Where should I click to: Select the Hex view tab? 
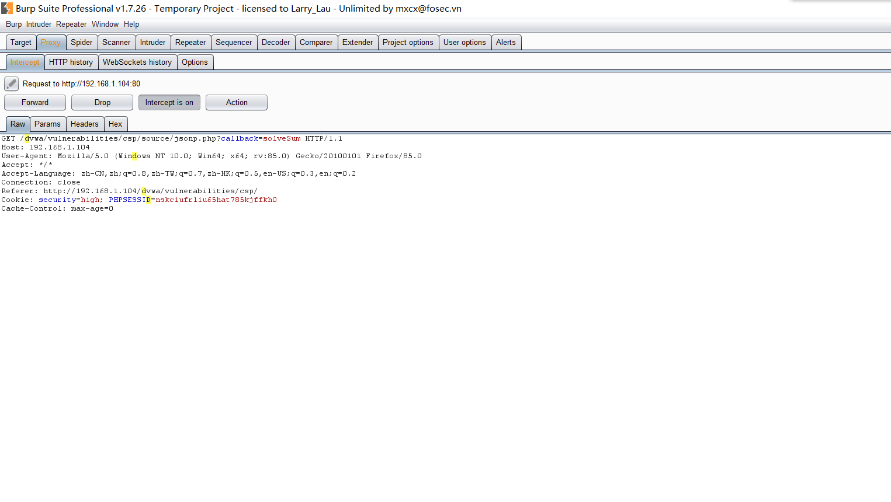[115, 124]
